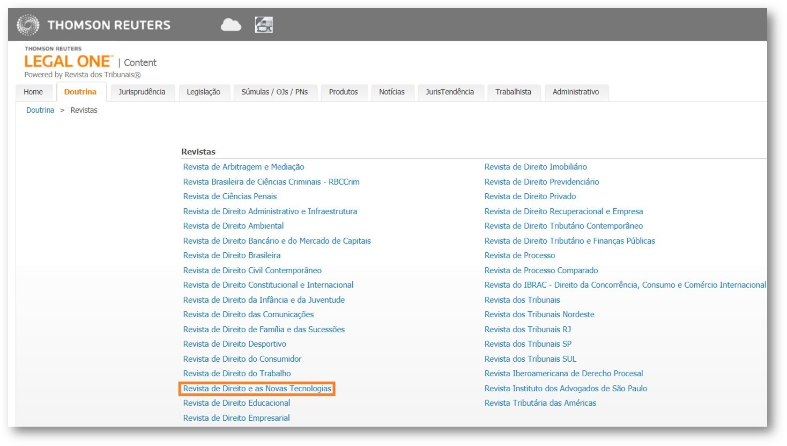Open Revista de Direito Recuperacional e Empresa
The height and width of the screenshot is (446, 787).
pos(564,211)
